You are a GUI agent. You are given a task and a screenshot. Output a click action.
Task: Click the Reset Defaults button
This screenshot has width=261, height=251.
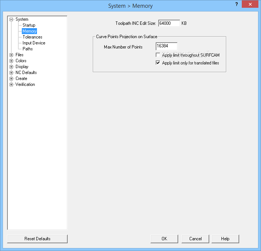tap(37, 239)
